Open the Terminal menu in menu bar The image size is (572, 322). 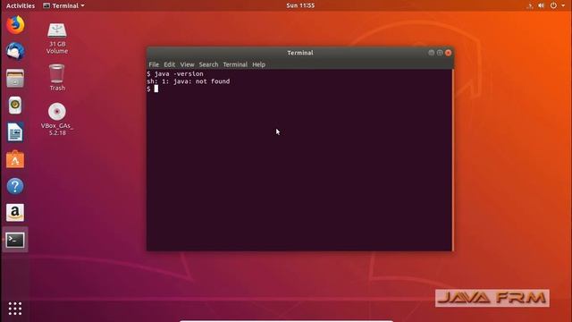point(235,64)
